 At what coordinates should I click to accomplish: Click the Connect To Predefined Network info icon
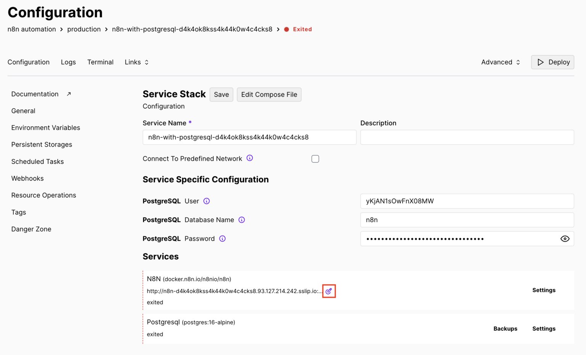tap(250, 158)
